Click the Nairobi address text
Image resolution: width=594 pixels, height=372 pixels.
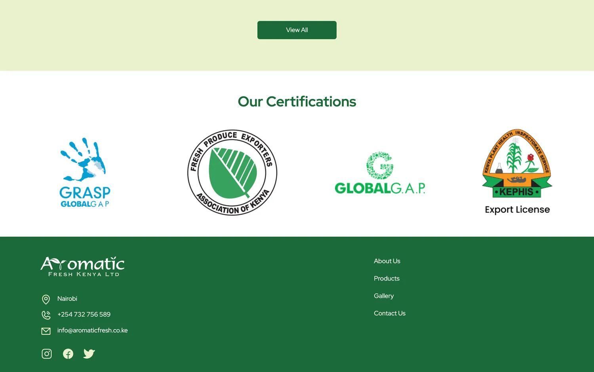click(x=67, y=299)
